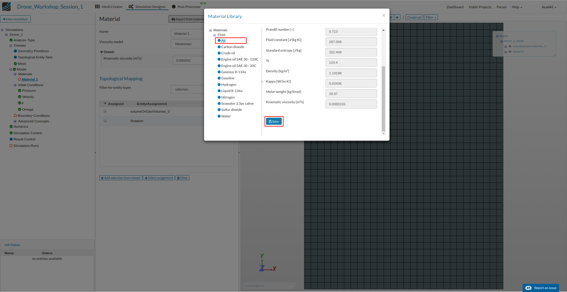Click the Select assignment button
Image resolution: width=567 pixels, height=292 pixels.
(x=159, y=178)
